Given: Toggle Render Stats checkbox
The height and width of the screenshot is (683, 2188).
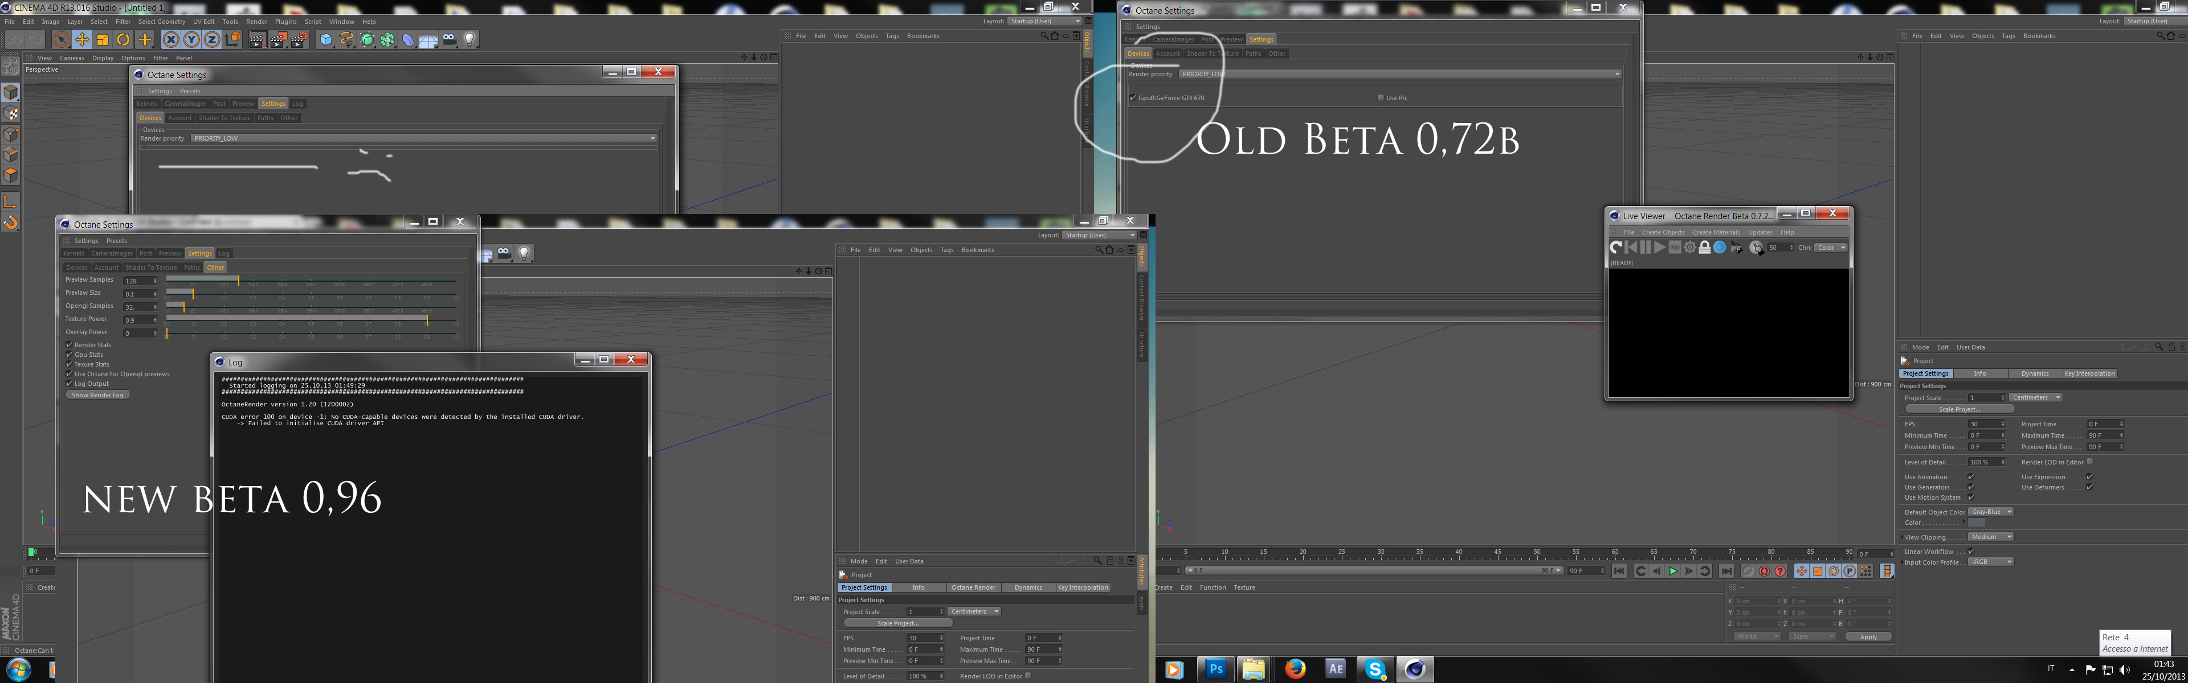Looking at the screenshot, I should (70, 345).
